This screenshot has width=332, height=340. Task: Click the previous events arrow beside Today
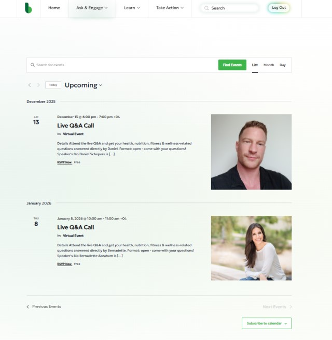(x=30, y=85)
